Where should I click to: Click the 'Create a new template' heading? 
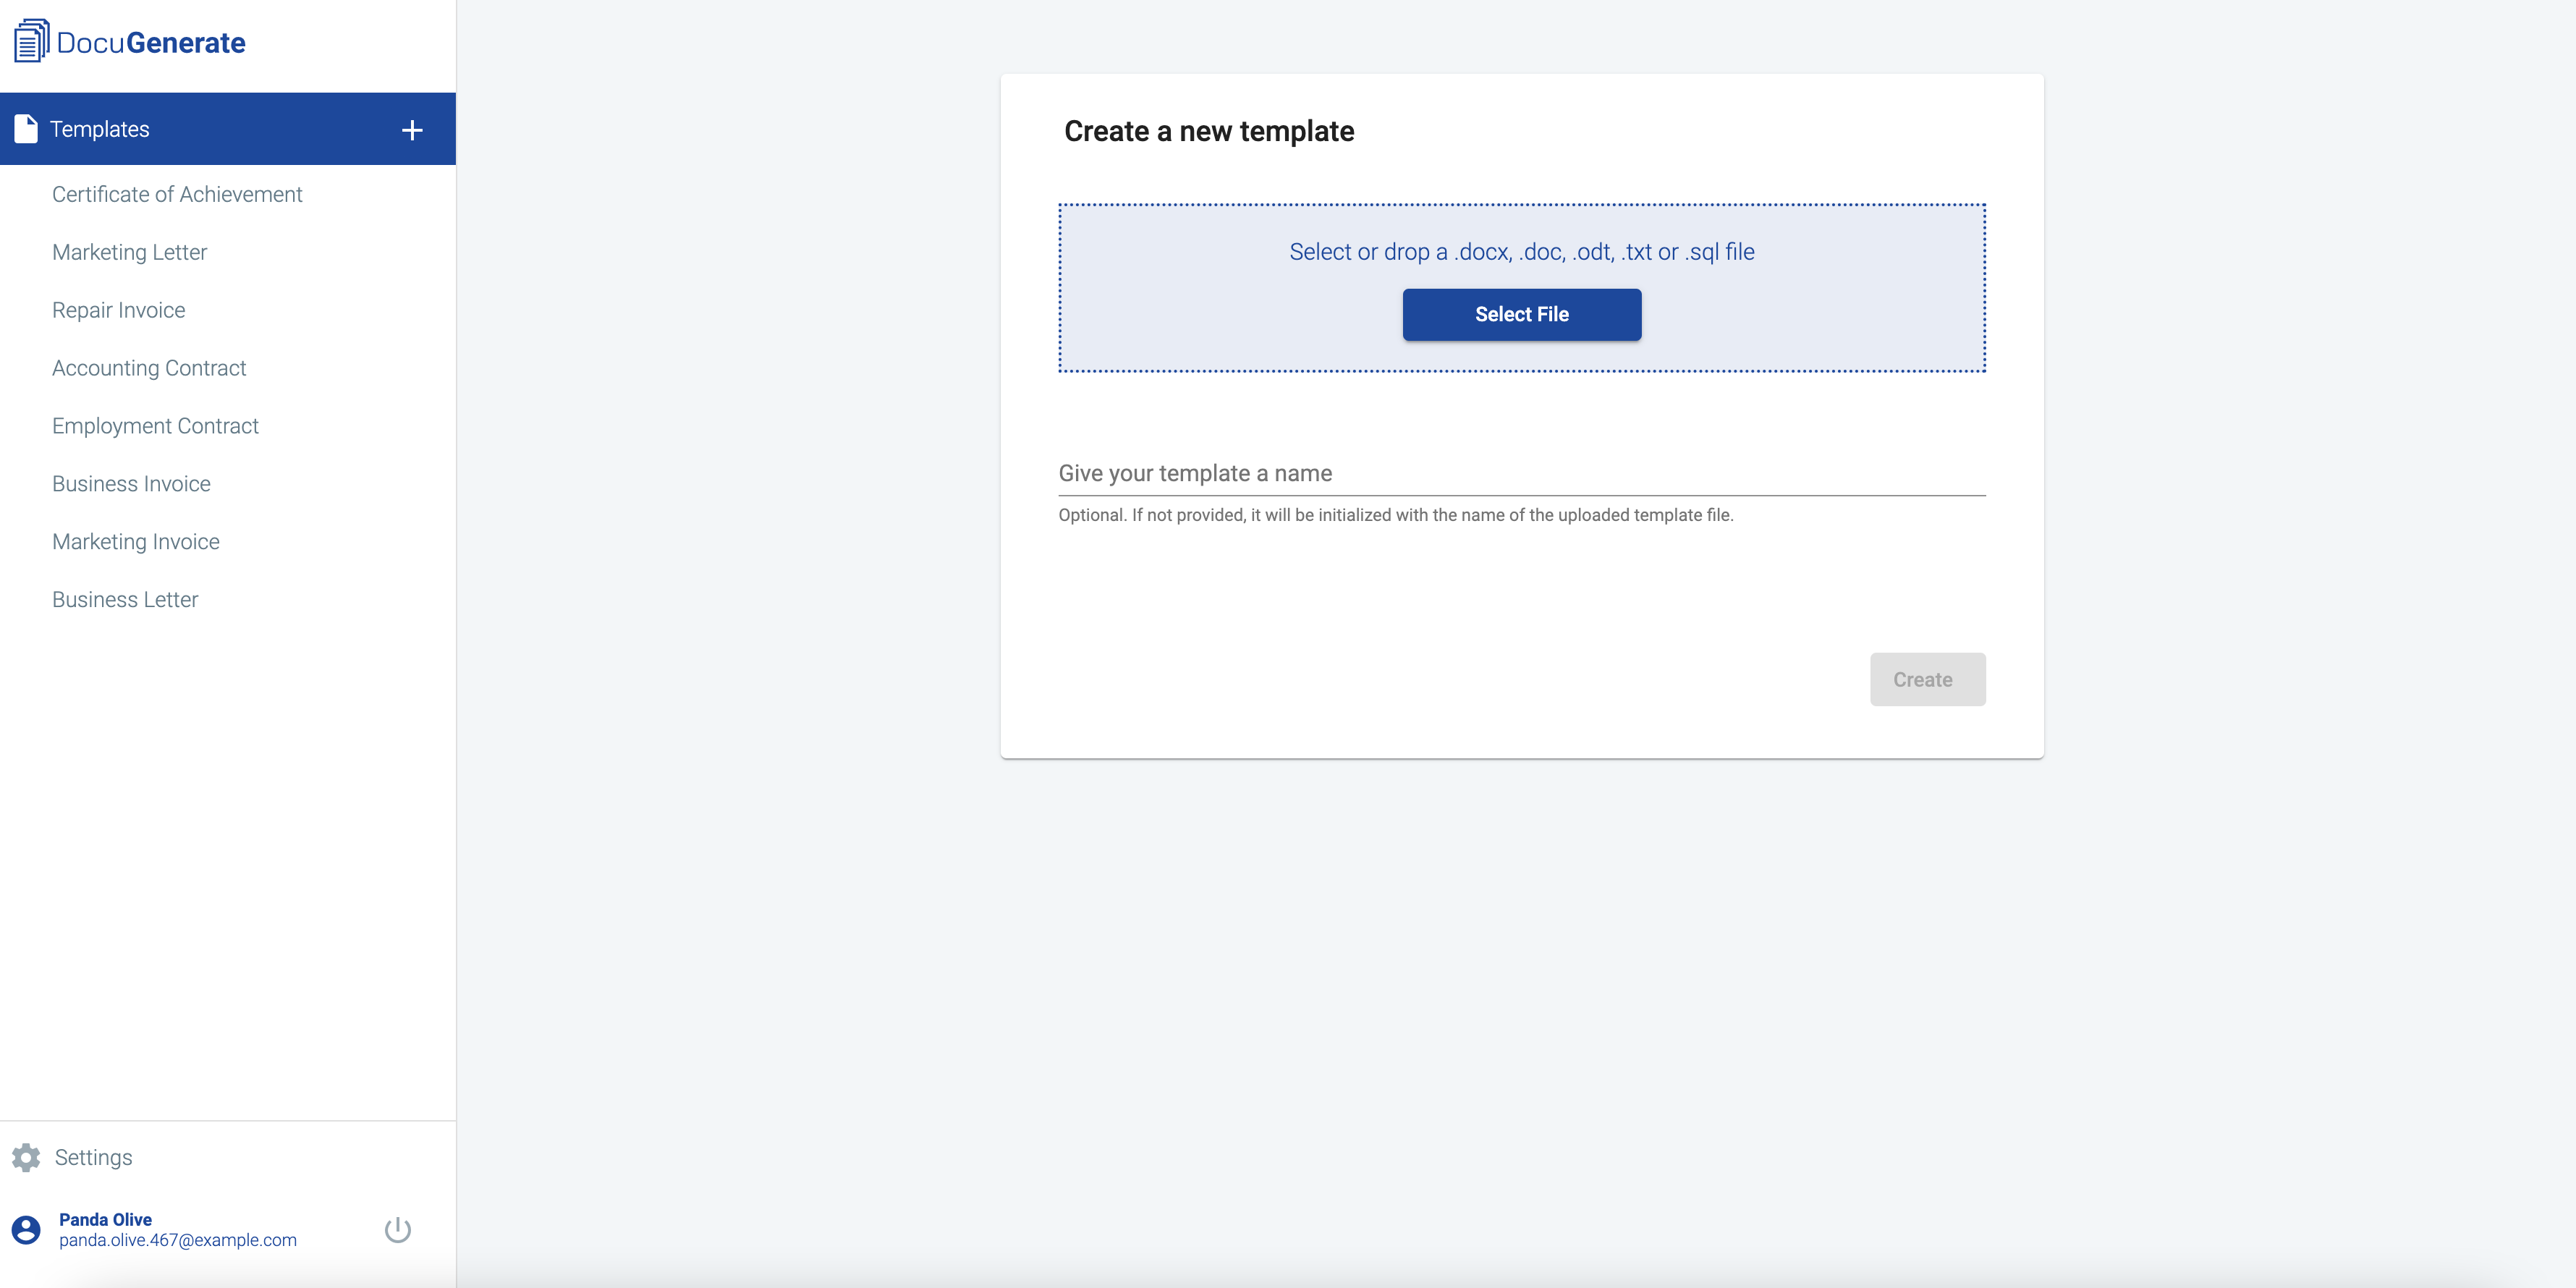click(x=1208, y=131)
